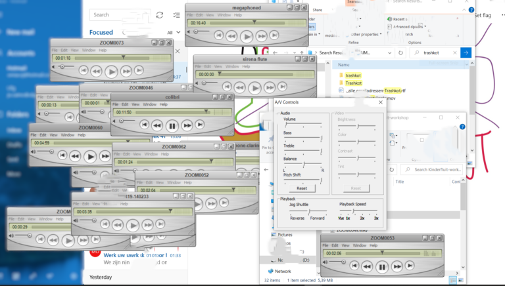Skip to start in ZOOM0053 player

[x=354, y=265]
